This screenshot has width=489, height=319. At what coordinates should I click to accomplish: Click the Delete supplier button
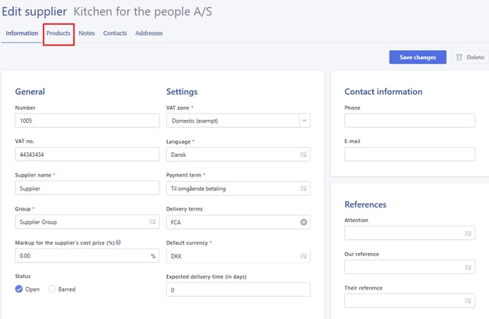469,58
